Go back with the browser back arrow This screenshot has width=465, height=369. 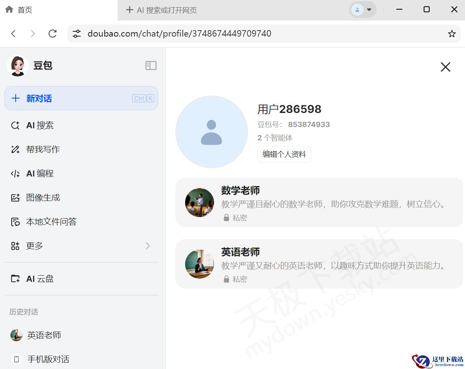(13, 33)
